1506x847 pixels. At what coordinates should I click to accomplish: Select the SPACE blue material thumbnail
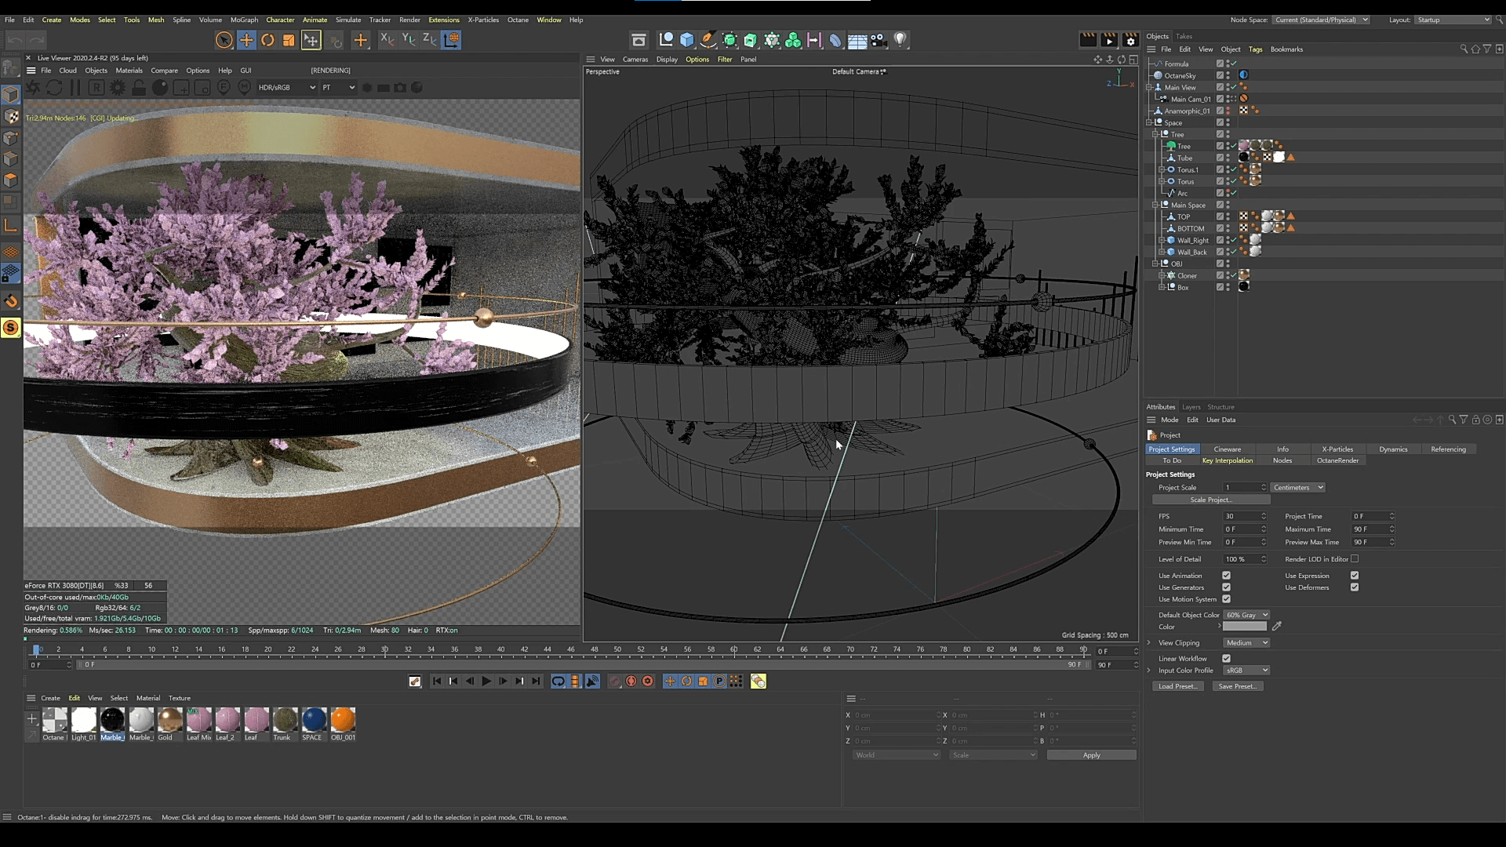pos(314,720)
